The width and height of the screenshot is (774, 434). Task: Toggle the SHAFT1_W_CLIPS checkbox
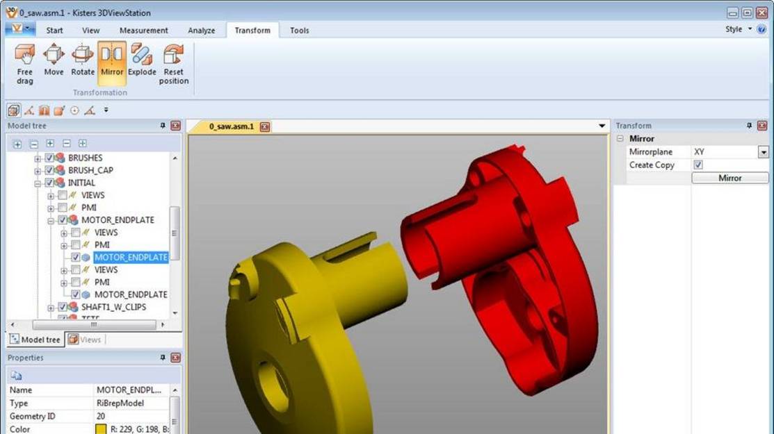63,307
